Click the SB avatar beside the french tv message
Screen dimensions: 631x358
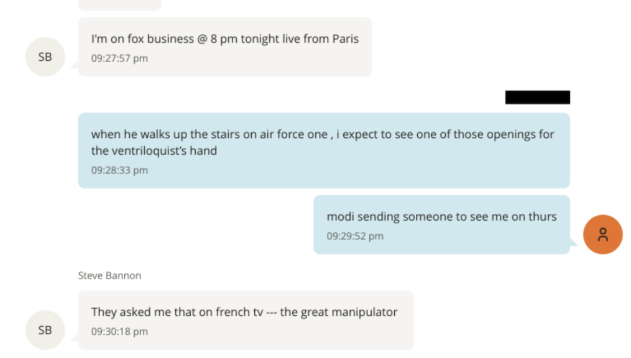[x=45, y=330]
